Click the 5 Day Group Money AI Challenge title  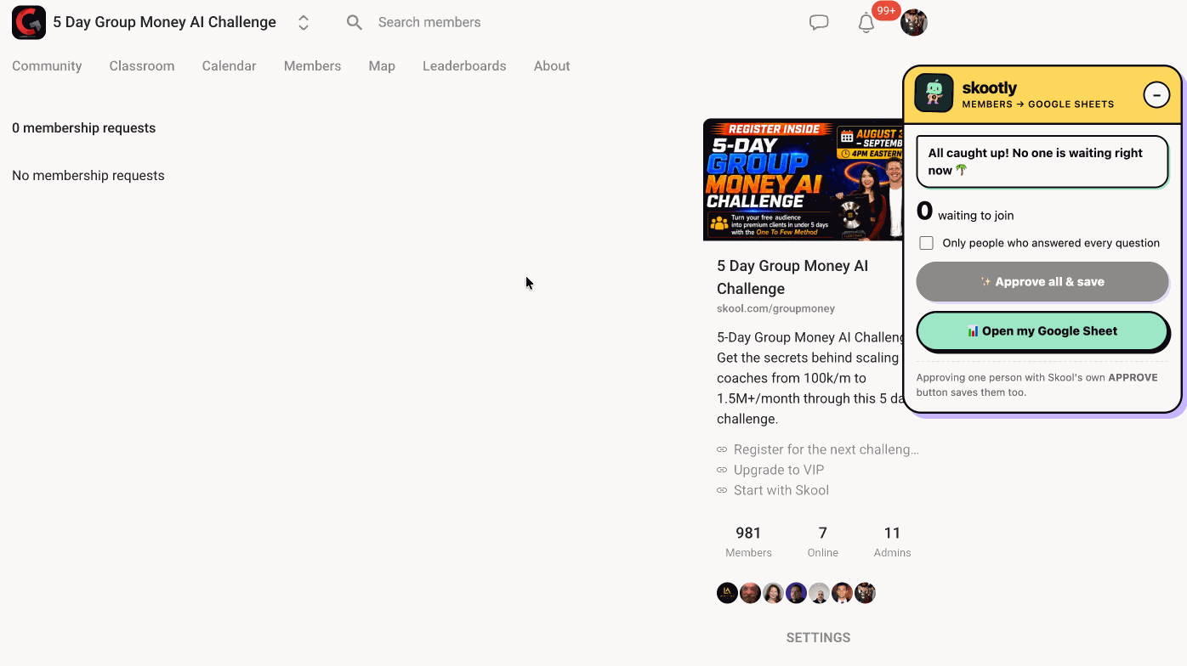[792, 277]
